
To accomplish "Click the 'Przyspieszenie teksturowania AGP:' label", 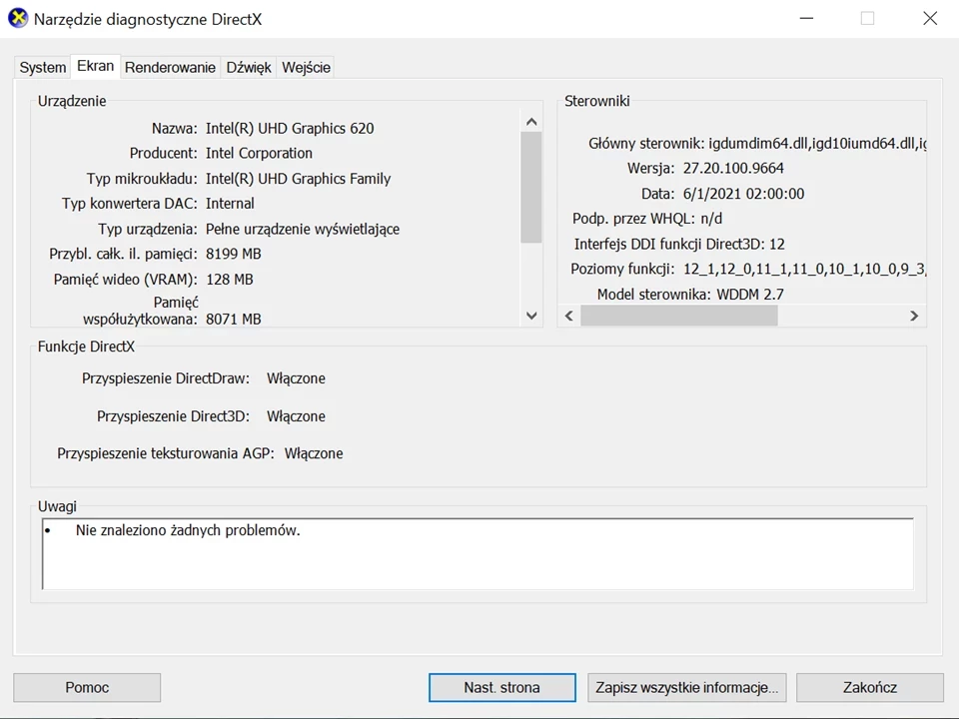I will [x=166, y=453].
